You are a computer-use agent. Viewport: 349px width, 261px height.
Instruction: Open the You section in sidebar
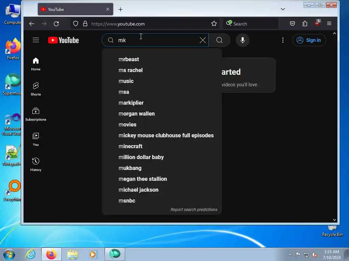tap(35, 140)
